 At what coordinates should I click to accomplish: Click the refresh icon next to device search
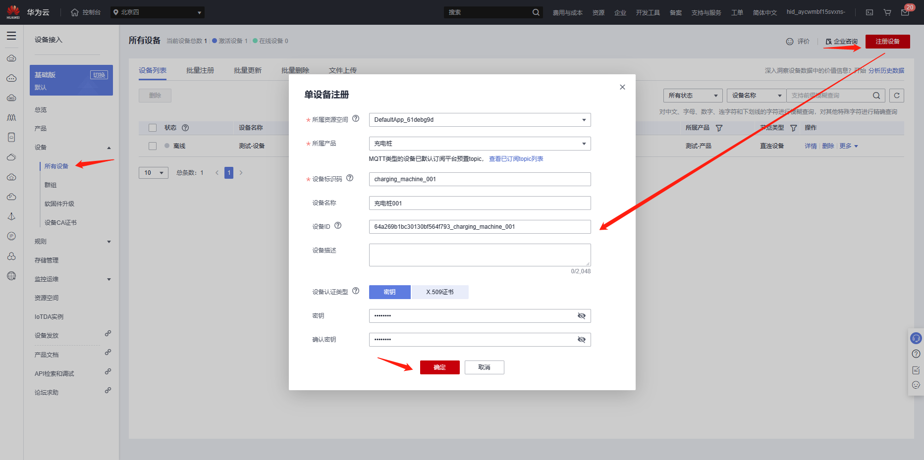(897, 96)
